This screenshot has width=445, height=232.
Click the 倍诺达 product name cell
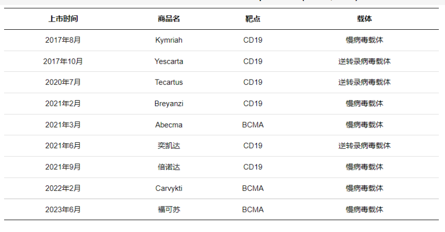tap(169, 167)
